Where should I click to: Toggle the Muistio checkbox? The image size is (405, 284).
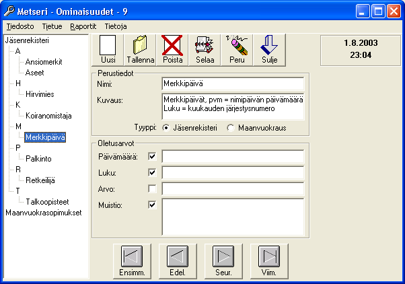[x=152, y=205]
